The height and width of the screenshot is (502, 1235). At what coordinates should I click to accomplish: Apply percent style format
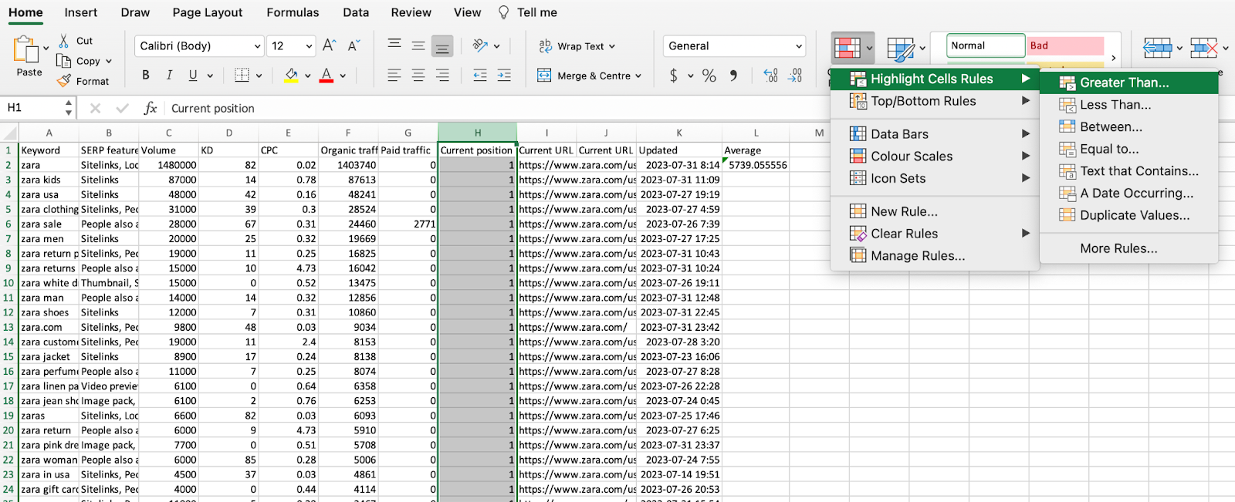(x=709, y=76)
